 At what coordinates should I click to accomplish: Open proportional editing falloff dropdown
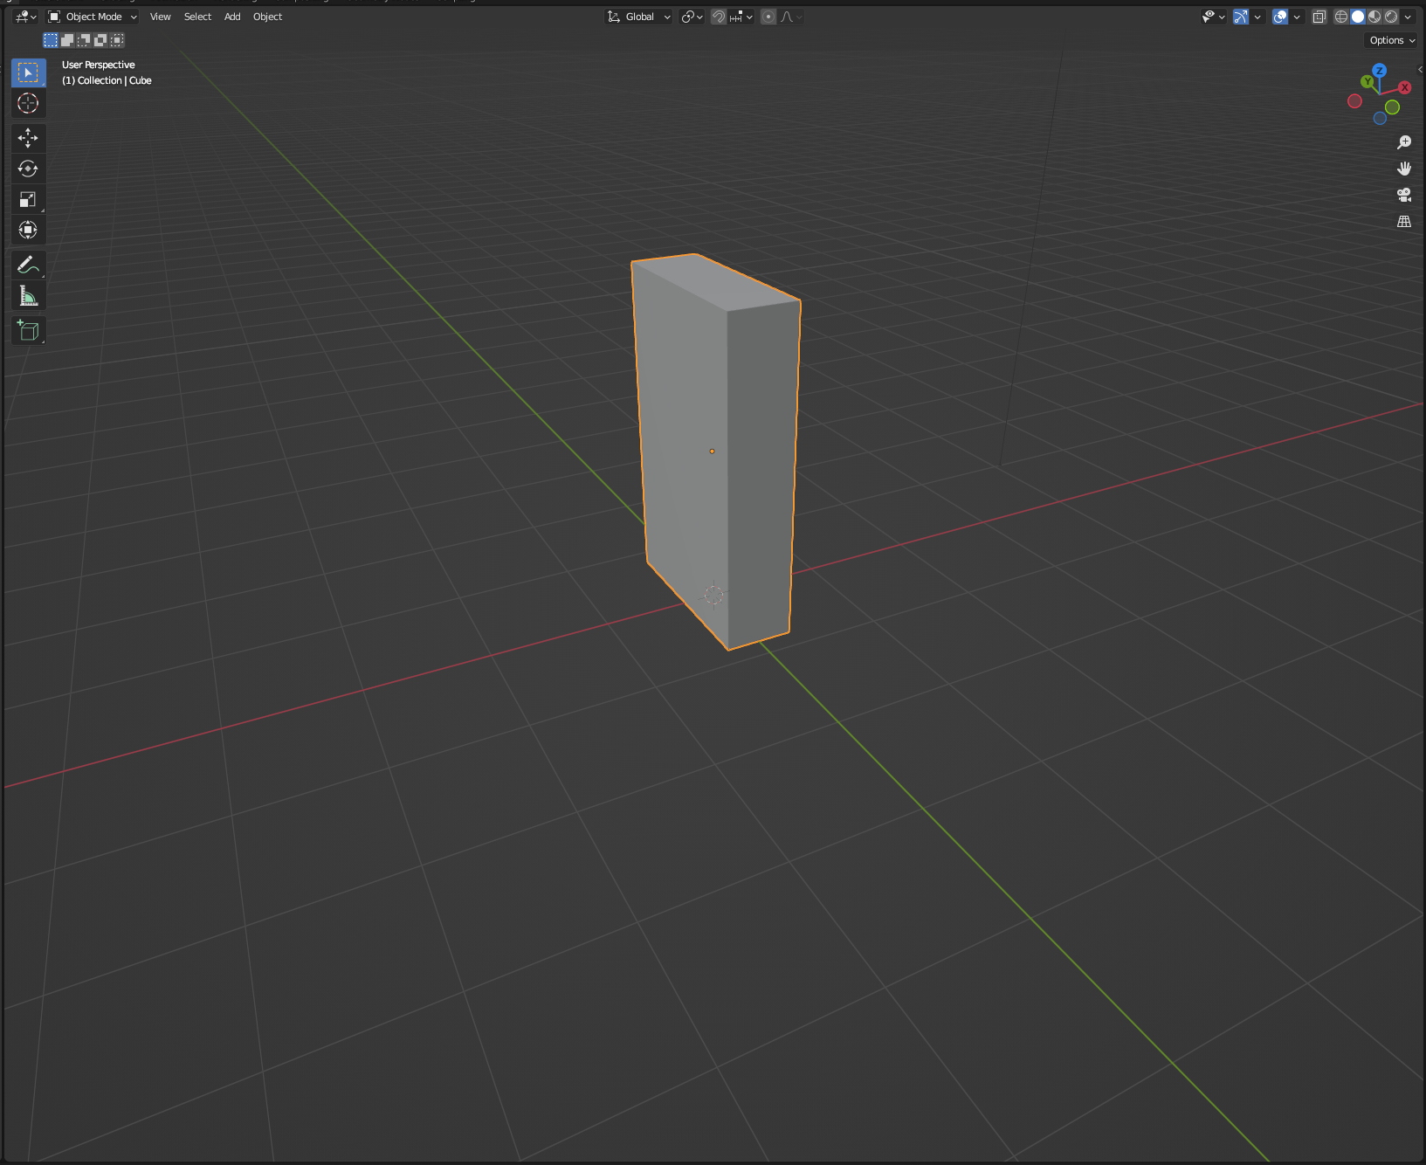click(791, 17)
